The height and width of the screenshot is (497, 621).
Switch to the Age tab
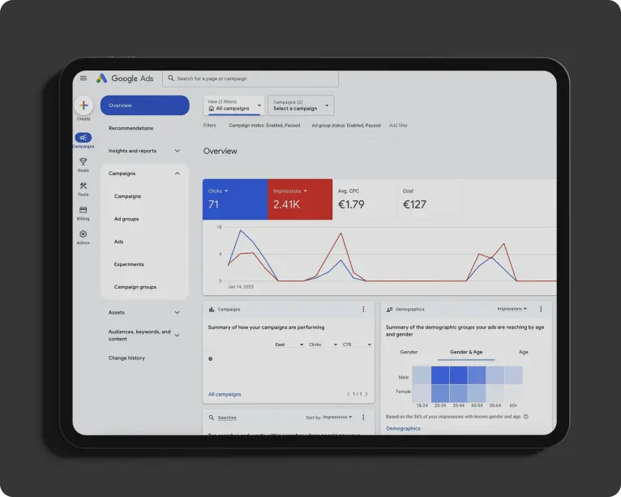(x=523, y=352)
